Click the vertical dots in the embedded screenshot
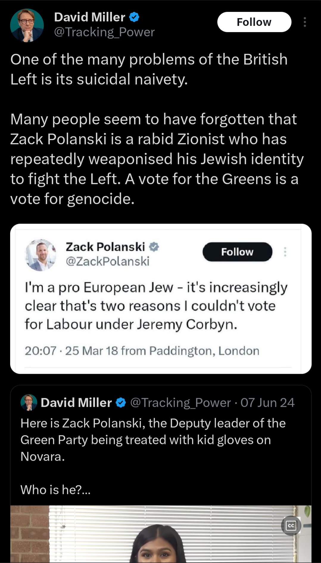This screenshot has width=321, height=563. (x=285, y=252)
